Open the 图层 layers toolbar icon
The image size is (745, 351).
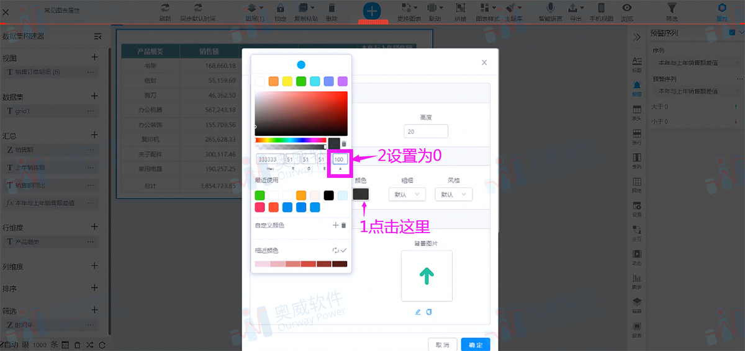pyautogui.click(x=251, y=8)
